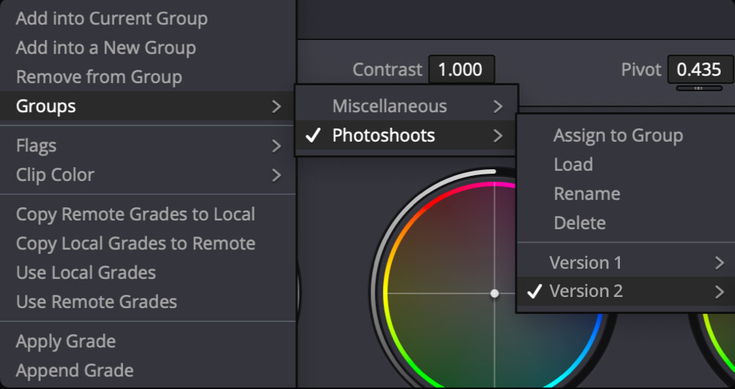Click the slider bar under Pivot field
Viewport: 735px width, 389px height.
coord(699,88)
